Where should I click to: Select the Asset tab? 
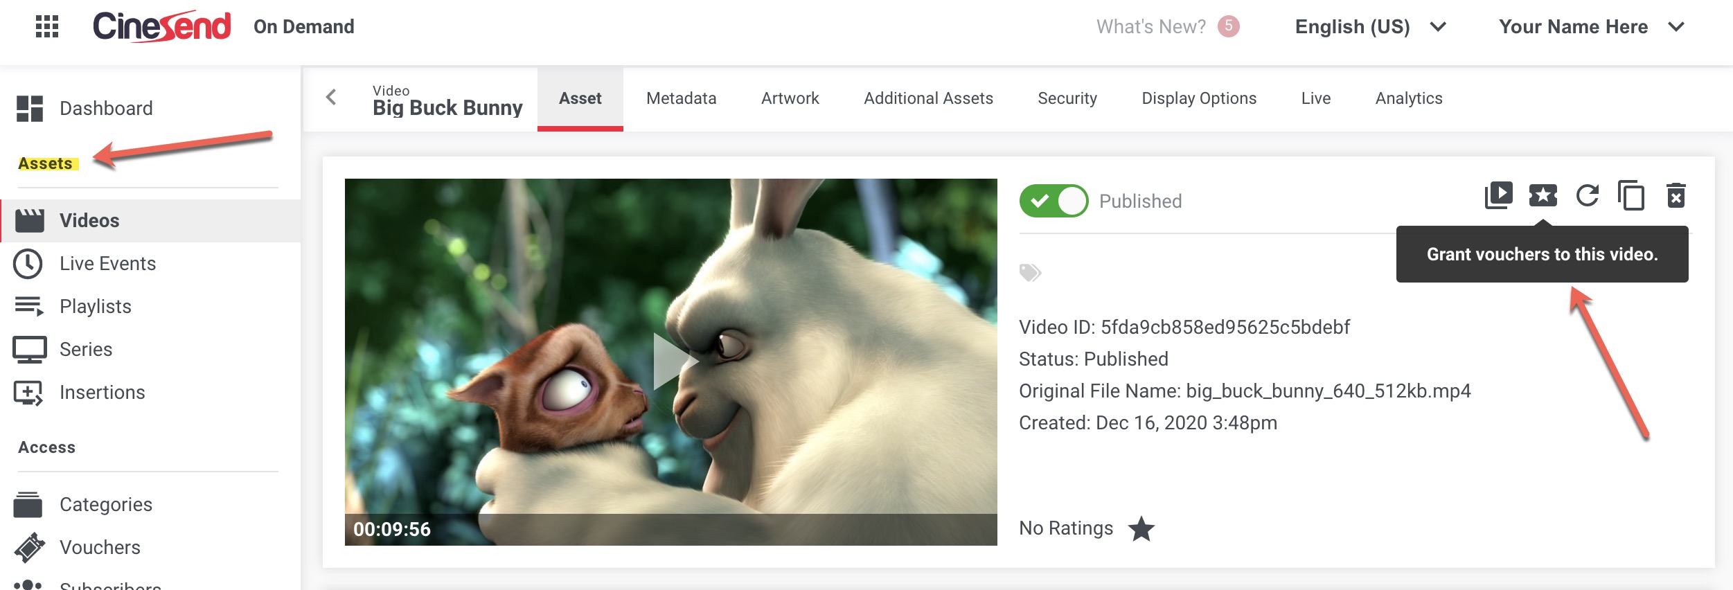coord(580,98)
